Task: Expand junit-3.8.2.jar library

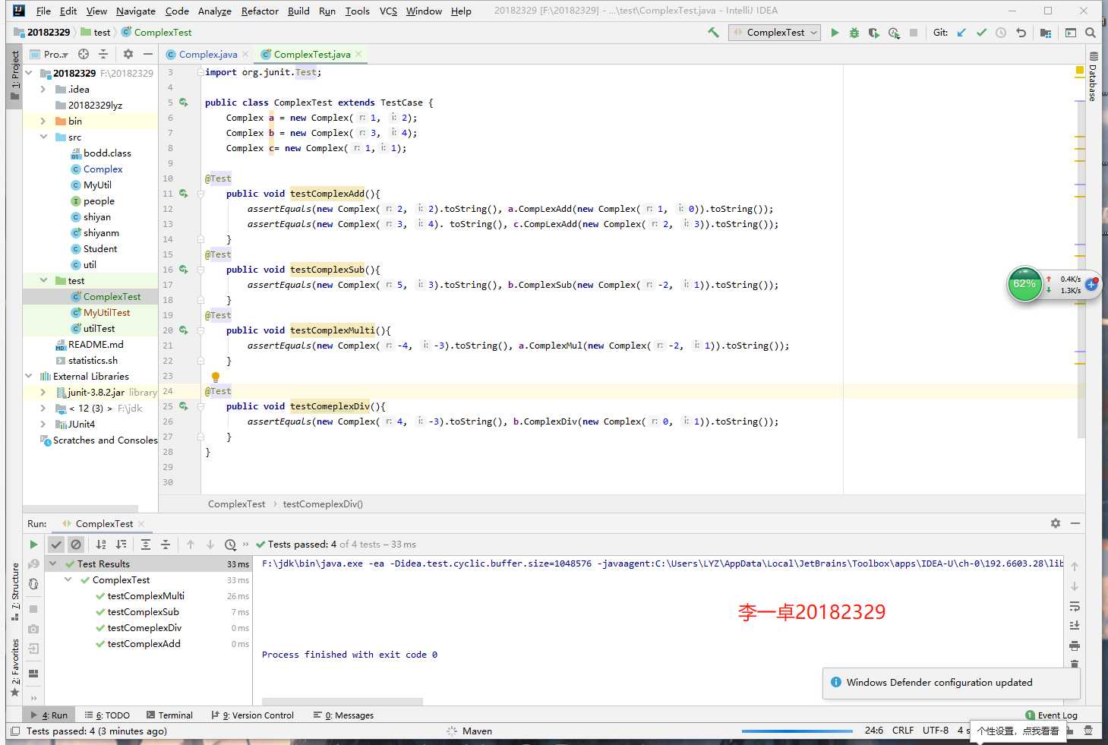Action: [x=43, y=392]
